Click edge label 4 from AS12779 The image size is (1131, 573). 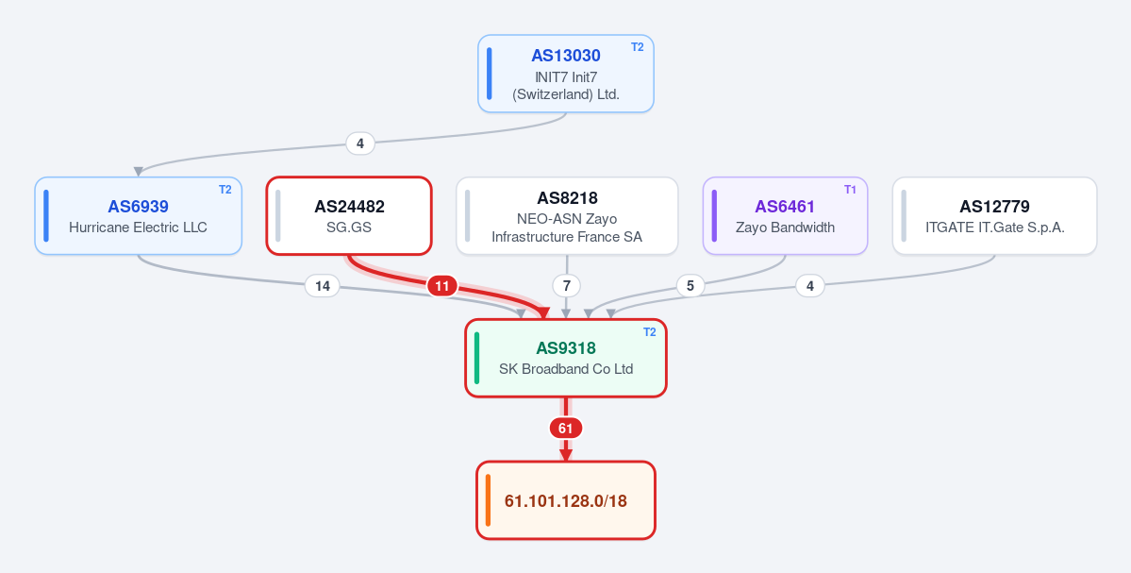tap(810, 287)
